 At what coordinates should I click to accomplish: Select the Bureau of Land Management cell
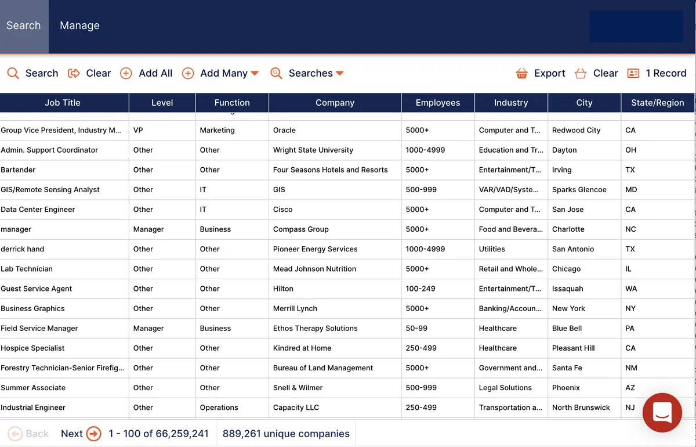pyautogui.click(x=335, y=367)
